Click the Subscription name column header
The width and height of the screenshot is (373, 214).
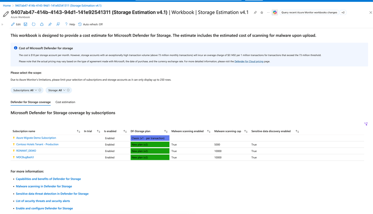(x=24, y=131)
